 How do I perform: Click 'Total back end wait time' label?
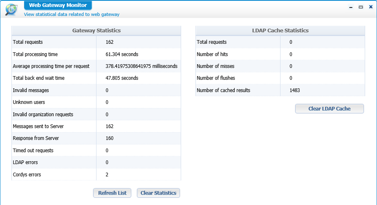tap(38, 78)
